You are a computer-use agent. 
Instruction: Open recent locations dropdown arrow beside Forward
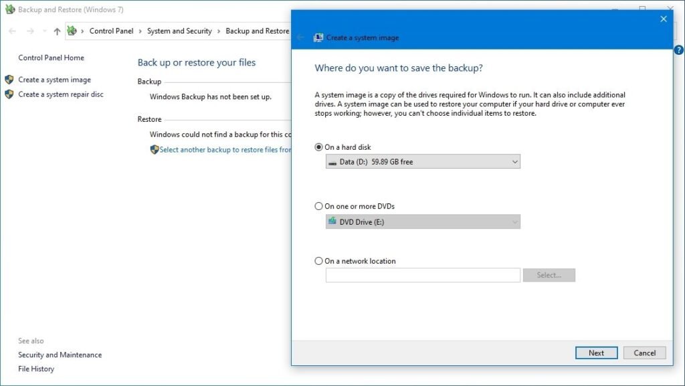[x=45, y=31]
